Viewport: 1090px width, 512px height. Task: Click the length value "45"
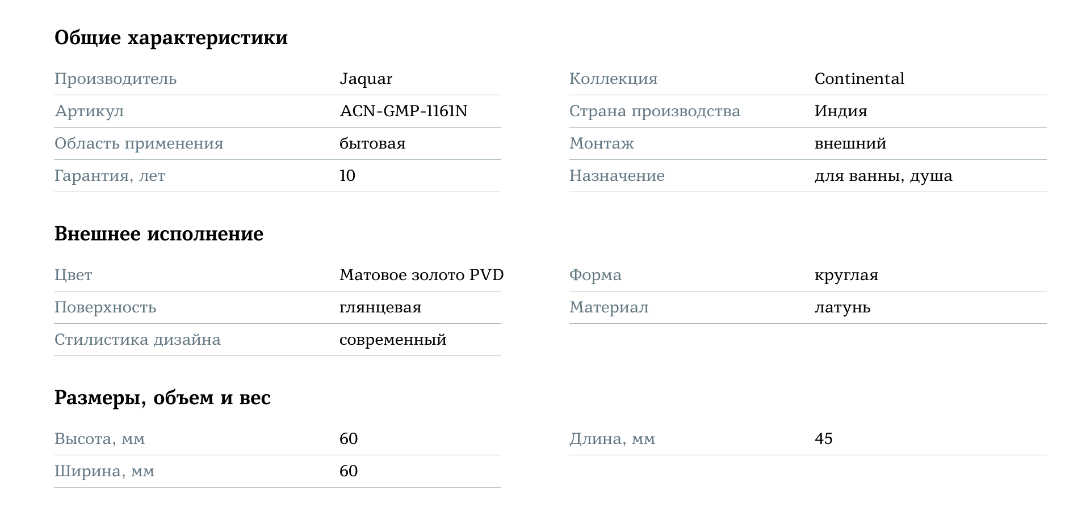tap(823, 439)
